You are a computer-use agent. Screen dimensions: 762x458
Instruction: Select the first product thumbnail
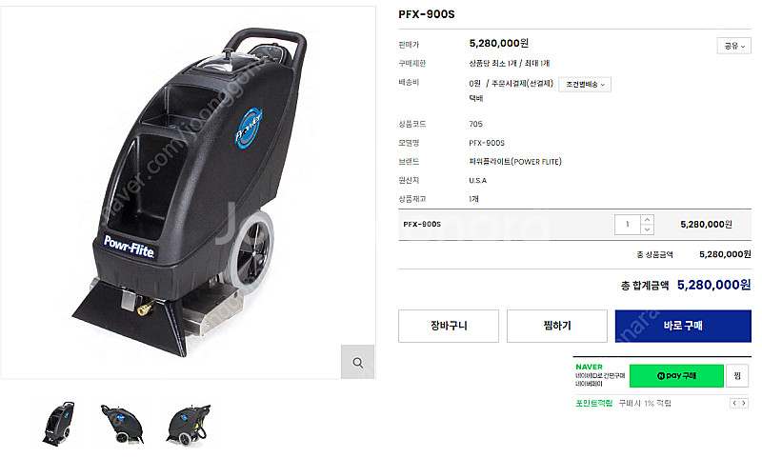coord(59,424)
